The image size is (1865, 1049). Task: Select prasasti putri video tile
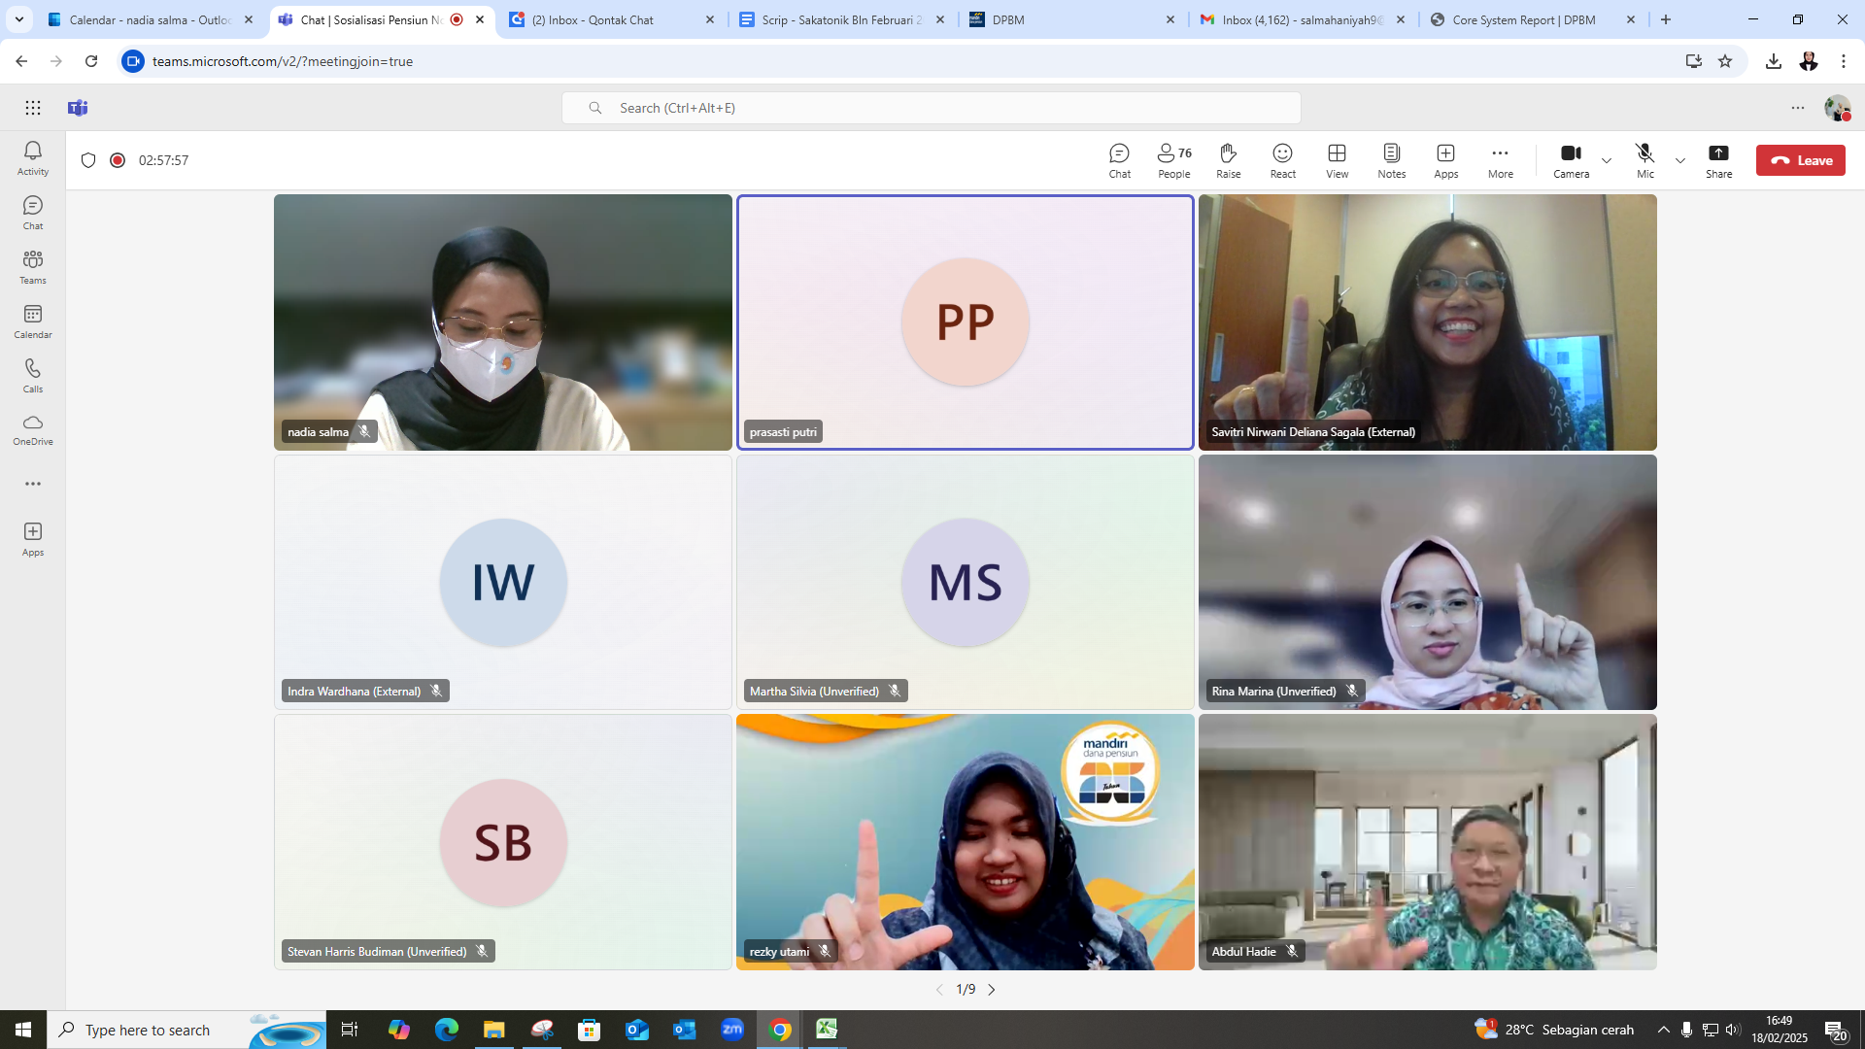tap(966, 322)
